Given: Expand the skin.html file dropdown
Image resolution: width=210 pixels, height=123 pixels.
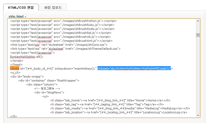Looking at the screenshot, I should point(17,17).
